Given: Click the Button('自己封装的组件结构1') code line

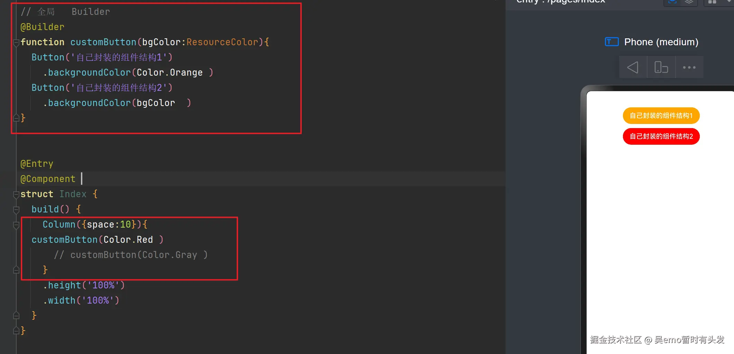Looking at the screenshot, I should [102, 57].
